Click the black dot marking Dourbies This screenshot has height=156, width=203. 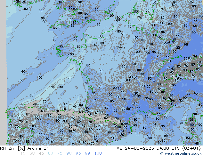133,104
